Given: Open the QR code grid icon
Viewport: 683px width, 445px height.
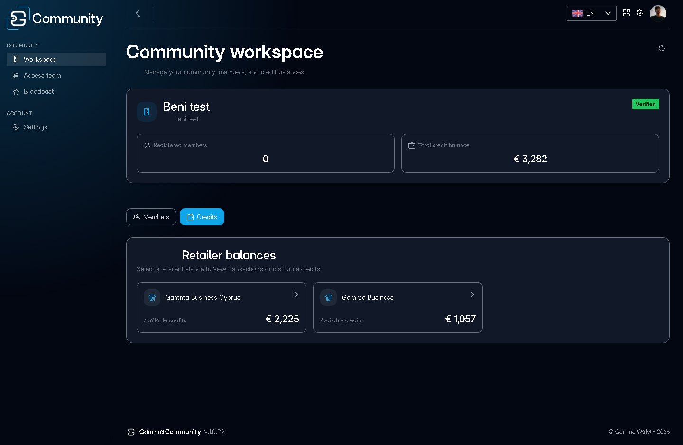Looking at the screenshot, I should click(627, 13).
